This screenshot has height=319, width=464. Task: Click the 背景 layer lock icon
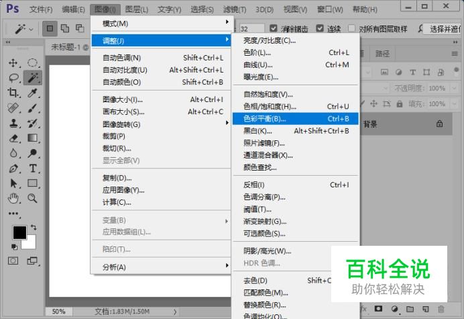(x=440, y=124)
